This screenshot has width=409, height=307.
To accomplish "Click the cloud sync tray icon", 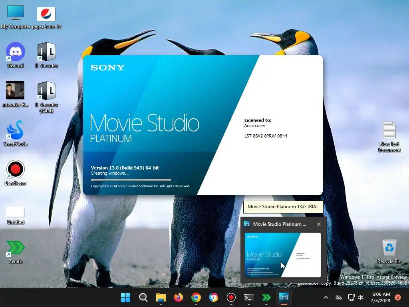I will (339, 297).
